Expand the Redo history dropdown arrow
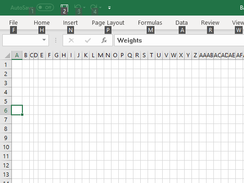Screen dimensions: 244x183 [100, 7]
